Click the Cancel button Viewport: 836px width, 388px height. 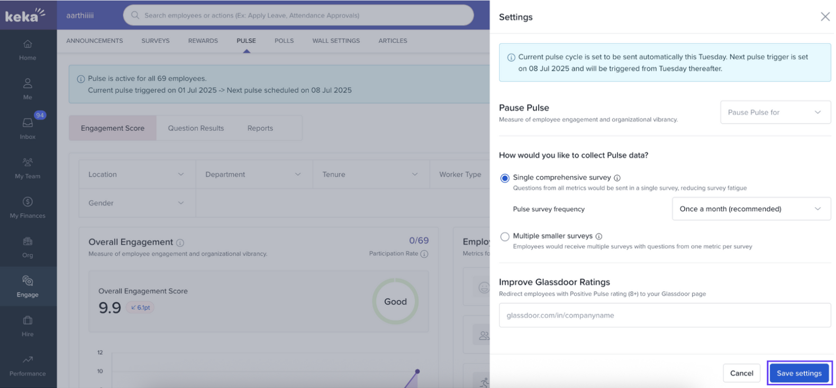point(741,373)
